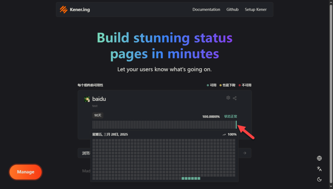
Task: Click the baidu monitor avatar image
Action: [87, 99]
